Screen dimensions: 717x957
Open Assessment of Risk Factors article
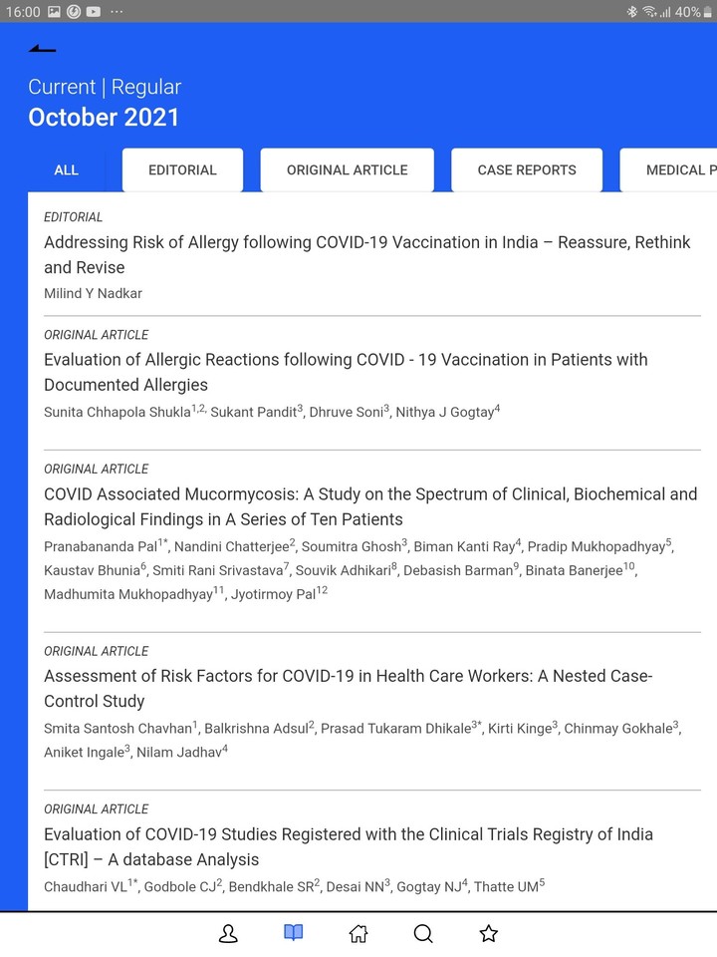[x=348, y=688]
